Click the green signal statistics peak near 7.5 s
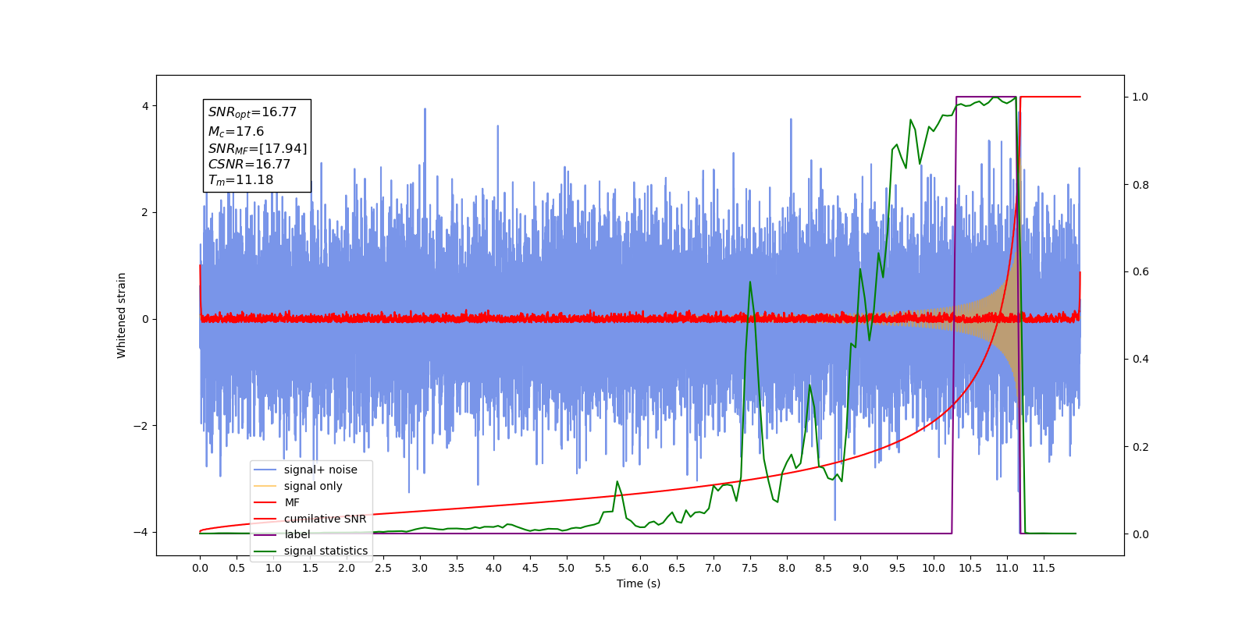Viewport: 1249px width, 624px height. pyautogui.click(x=750, y=282)
